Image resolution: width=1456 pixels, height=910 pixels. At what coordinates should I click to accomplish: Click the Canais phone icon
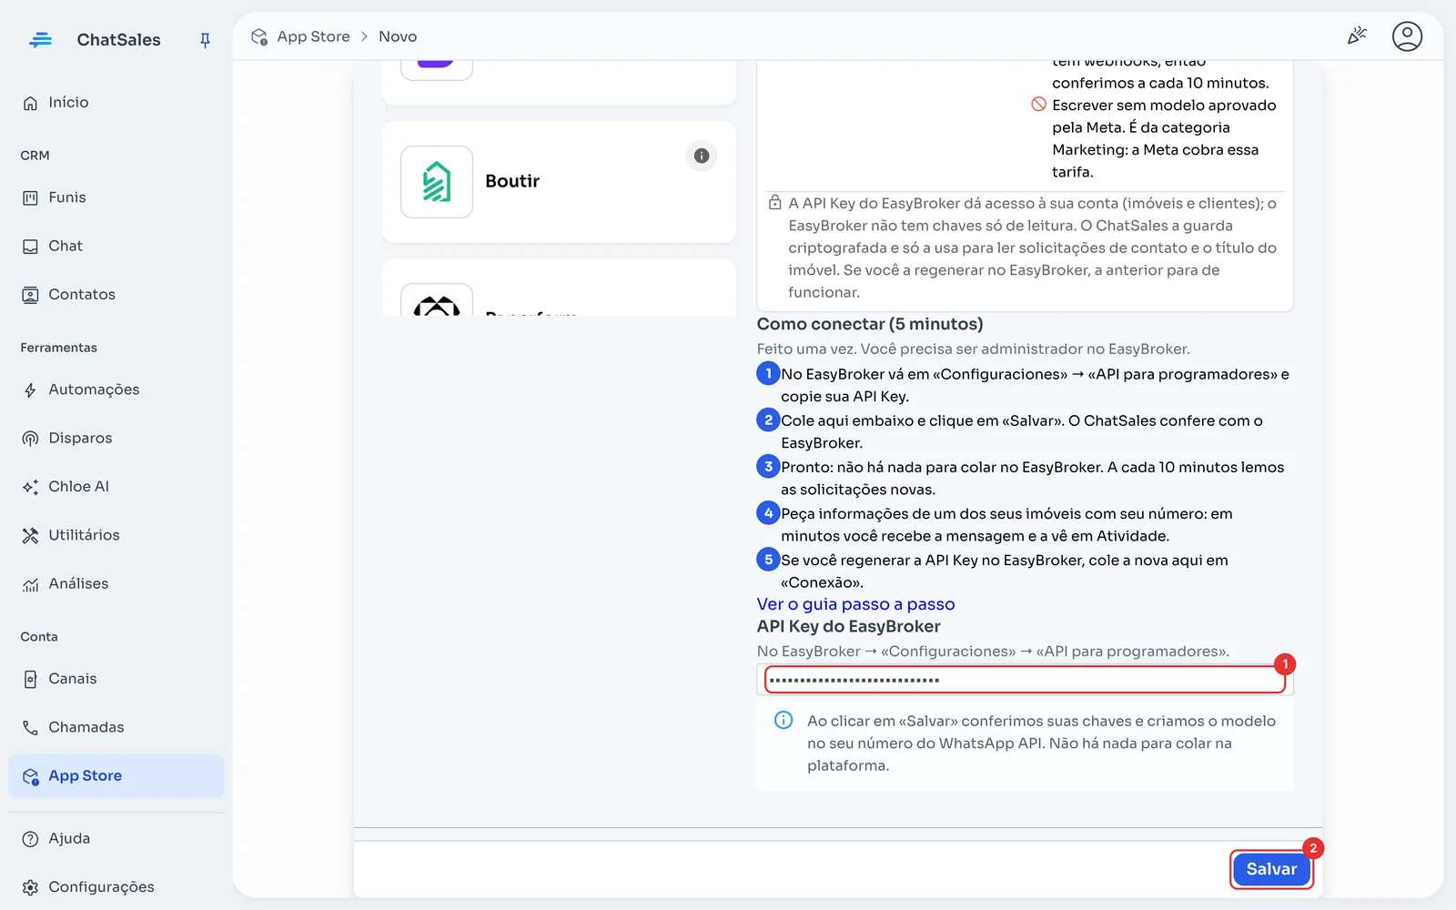30,679
